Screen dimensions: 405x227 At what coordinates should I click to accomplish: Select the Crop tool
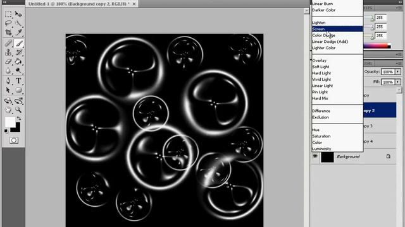[x=8, y=32]
